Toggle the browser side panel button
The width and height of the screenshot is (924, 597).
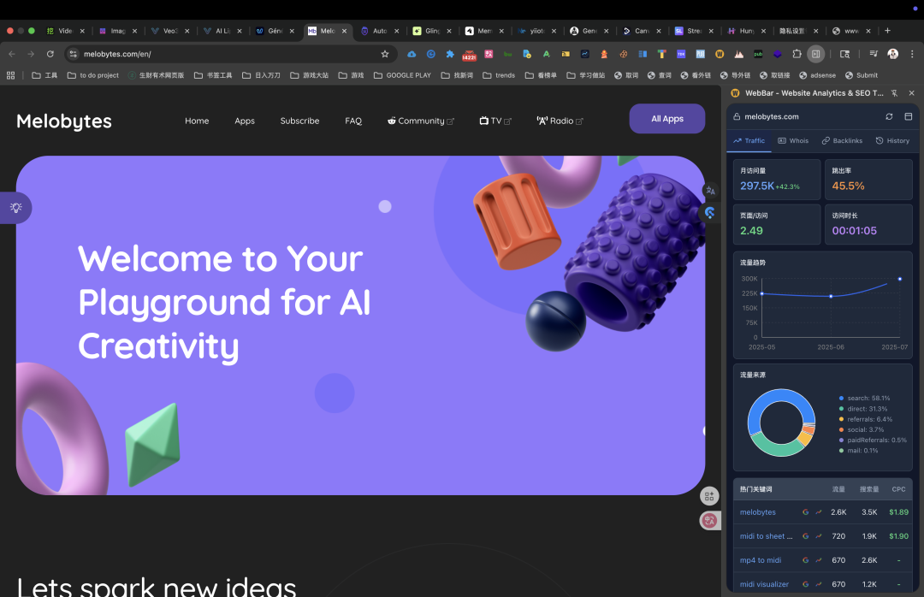(815, 54)
